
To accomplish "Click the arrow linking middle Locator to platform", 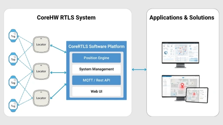I will click(58, 73).
